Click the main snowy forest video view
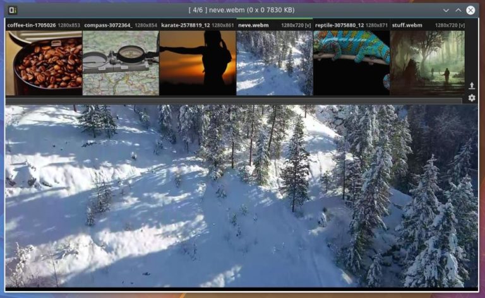 242,196
